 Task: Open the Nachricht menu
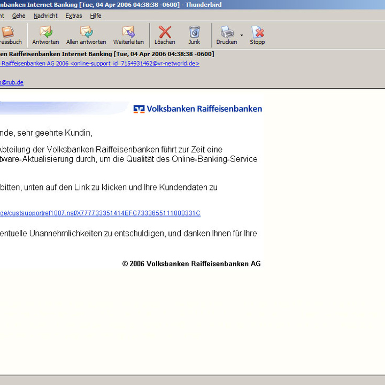(x=45, y=16)
